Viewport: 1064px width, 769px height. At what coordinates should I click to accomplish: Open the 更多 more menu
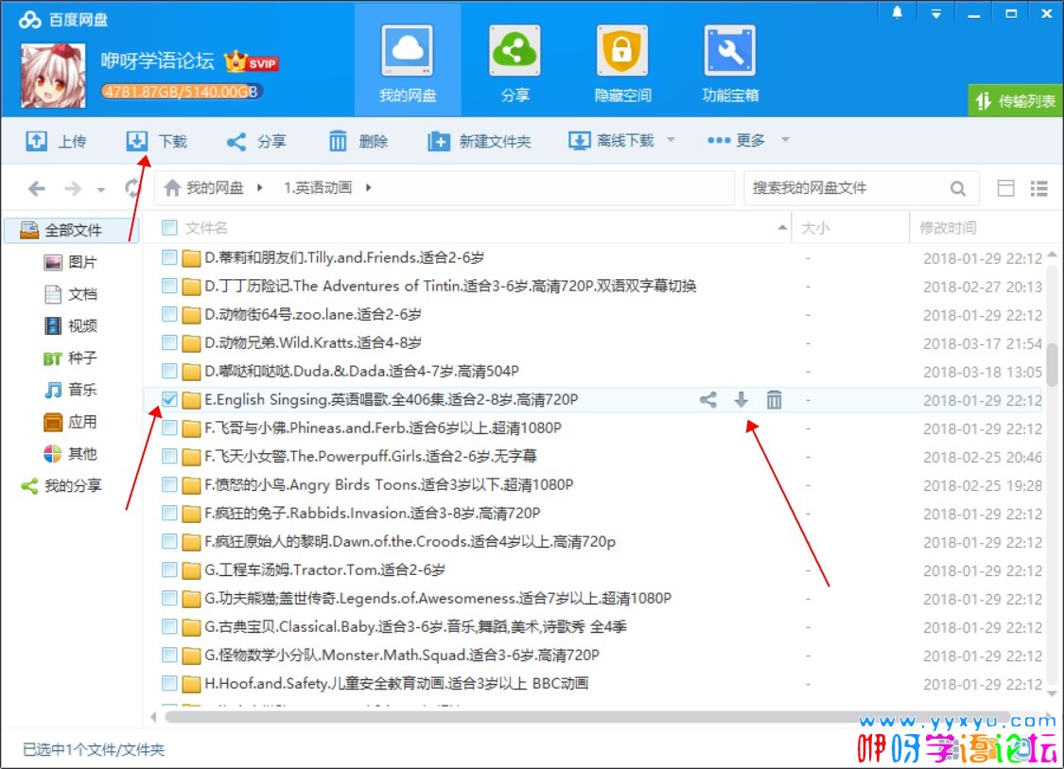tap(736, 140)
